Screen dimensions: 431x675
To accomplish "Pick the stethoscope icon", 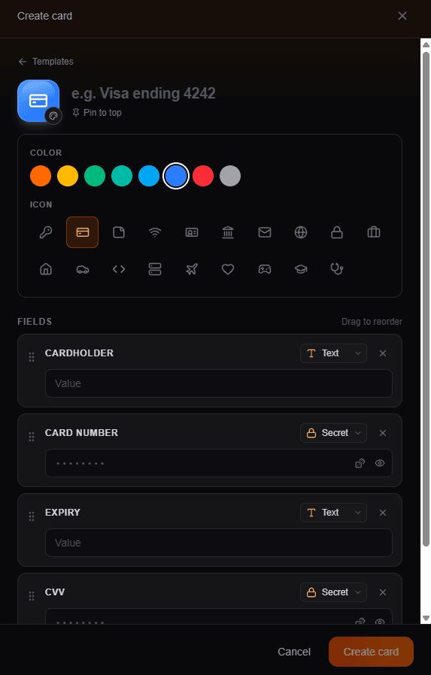I will click(x=337, y=269).
